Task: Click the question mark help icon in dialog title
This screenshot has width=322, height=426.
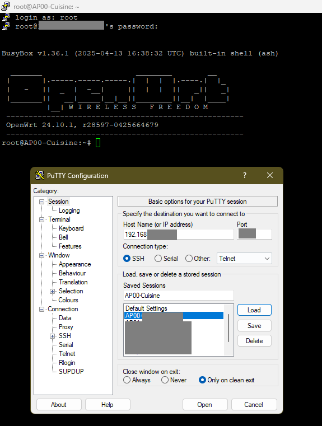Action: click(245, 175)
